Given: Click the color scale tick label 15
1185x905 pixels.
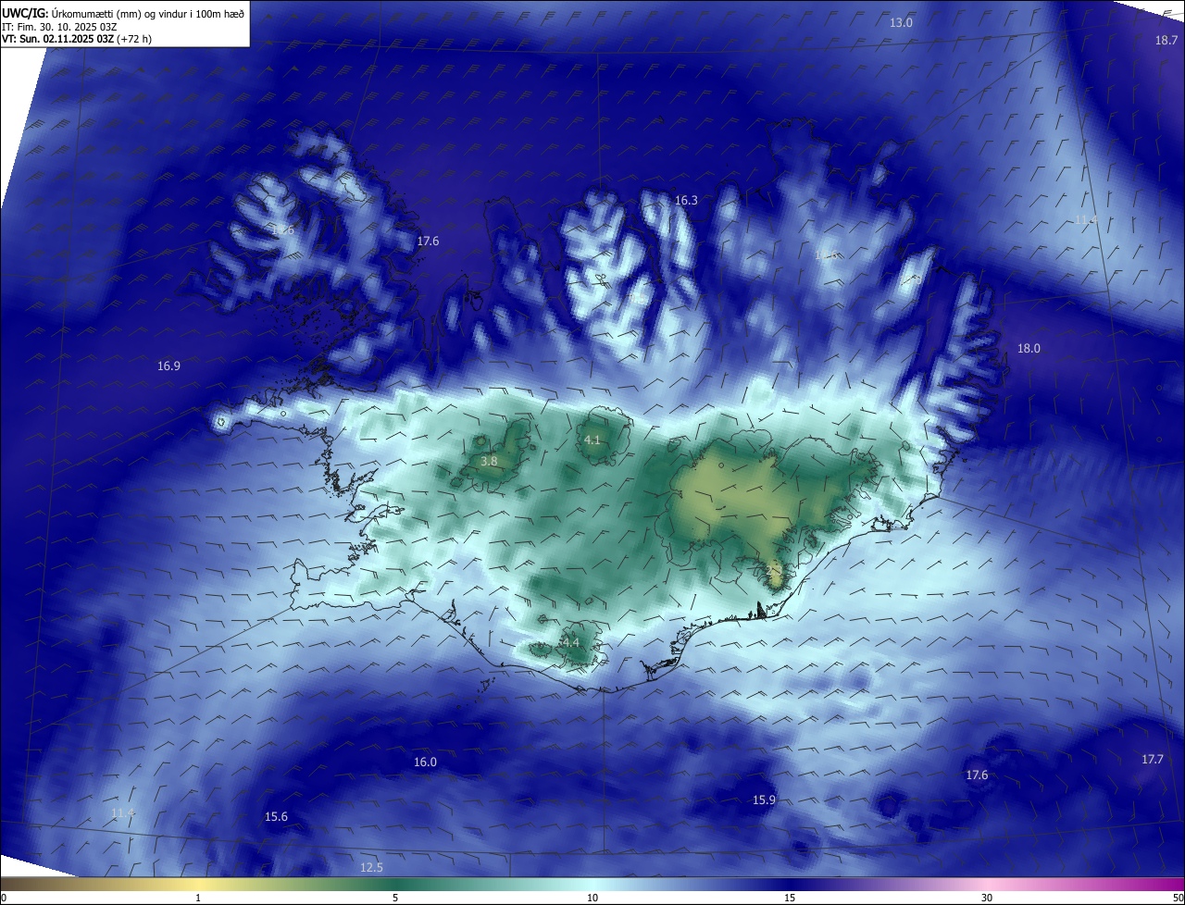Looking at the screenshot, I should click(790, 899).
